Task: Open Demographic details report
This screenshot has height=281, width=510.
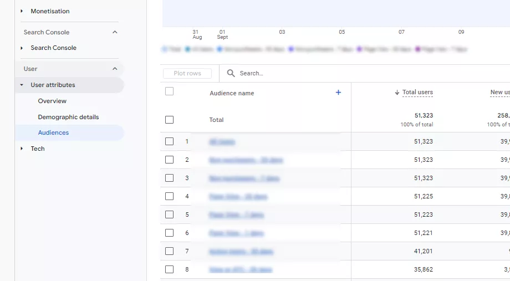Action: coord(68,117)
